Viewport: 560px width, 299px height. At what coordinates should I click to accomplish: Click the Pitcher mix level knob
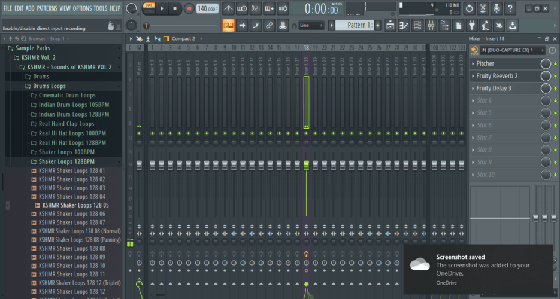(546, 64)
